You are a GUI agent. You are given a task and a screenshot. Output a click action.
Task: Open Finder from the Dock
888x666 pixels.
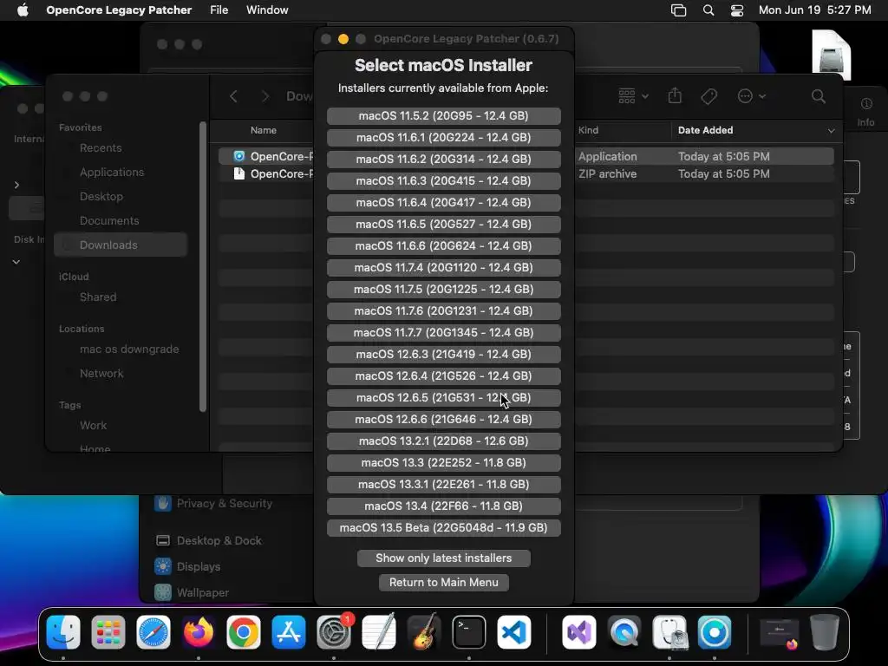(x=62, y=632)
